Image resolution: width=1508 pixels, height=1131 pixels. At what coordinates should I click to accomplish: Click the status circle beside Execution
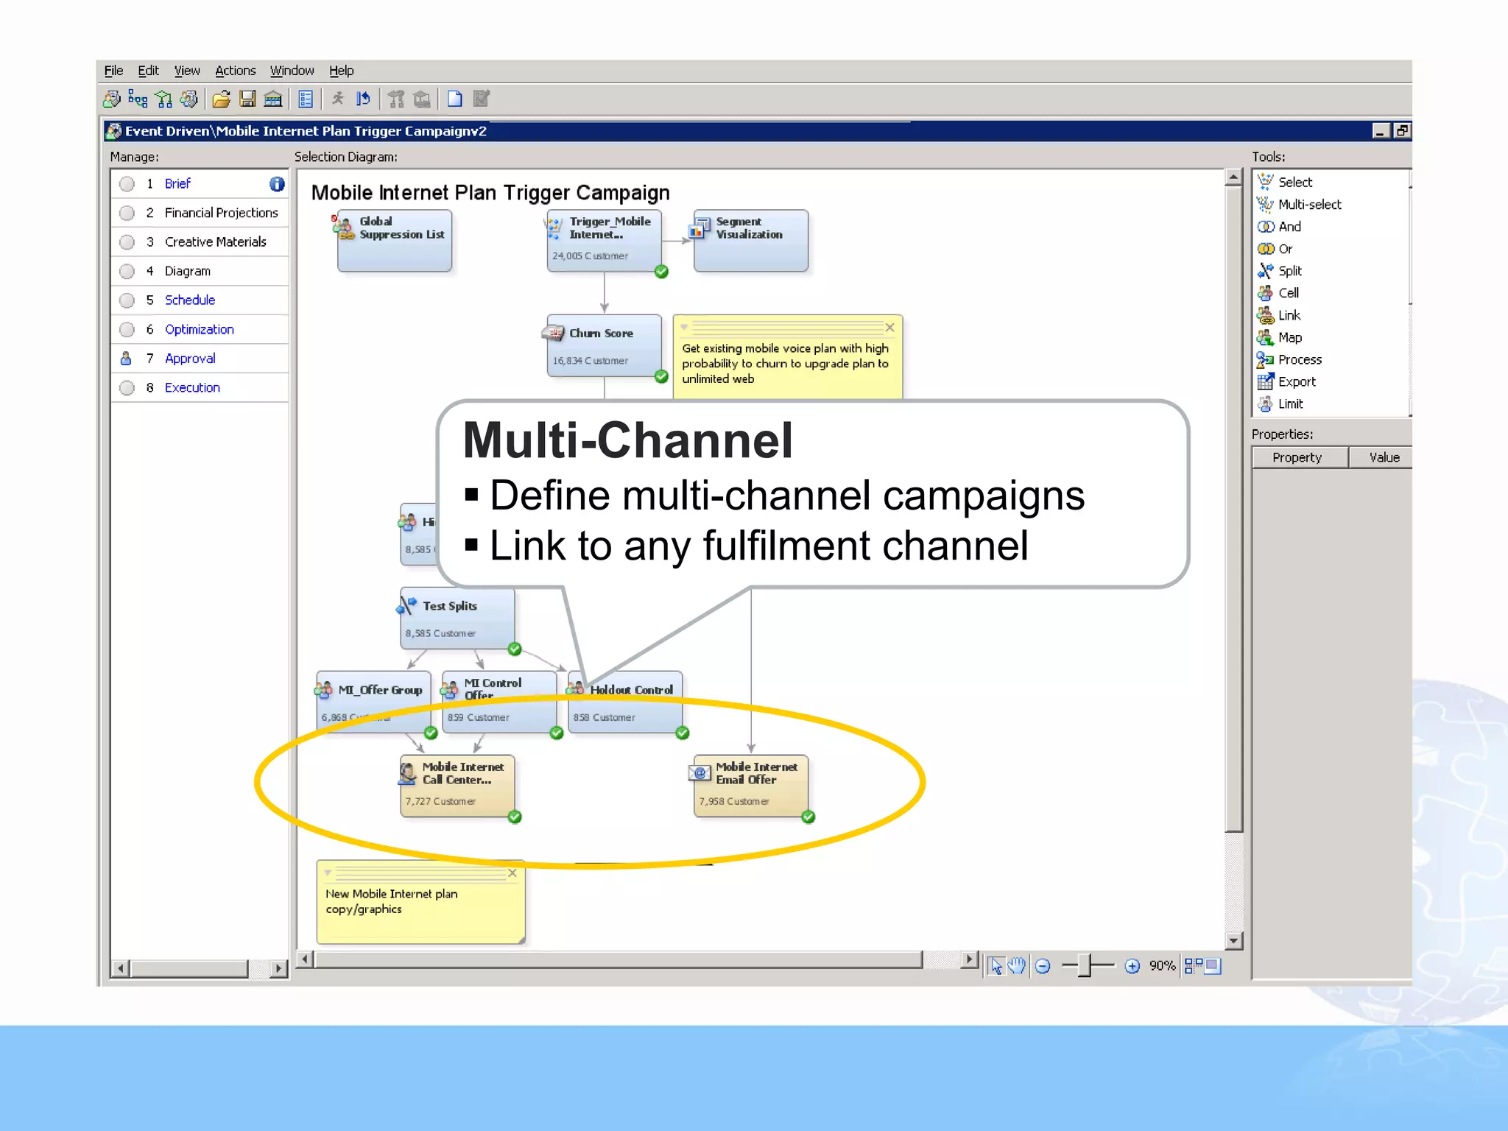pyautogui.click(x=127, y=388)
